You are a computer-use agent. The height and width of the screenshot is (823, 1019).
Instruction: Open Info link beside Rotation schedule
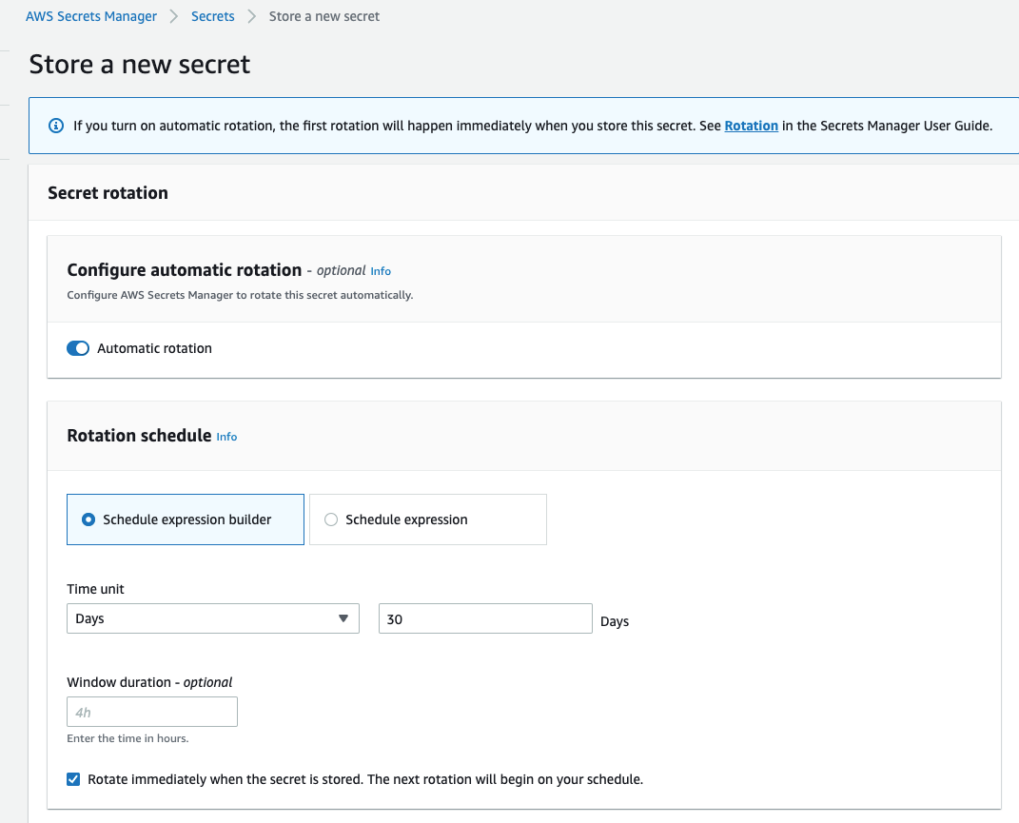click(226, 437)
